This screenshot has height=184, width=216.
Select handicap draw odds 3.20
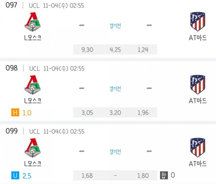click(x=115, y=113)
